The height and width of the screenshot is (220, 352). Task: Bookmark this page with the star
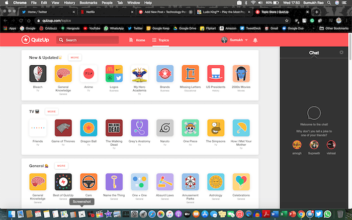tap(287, 21)
